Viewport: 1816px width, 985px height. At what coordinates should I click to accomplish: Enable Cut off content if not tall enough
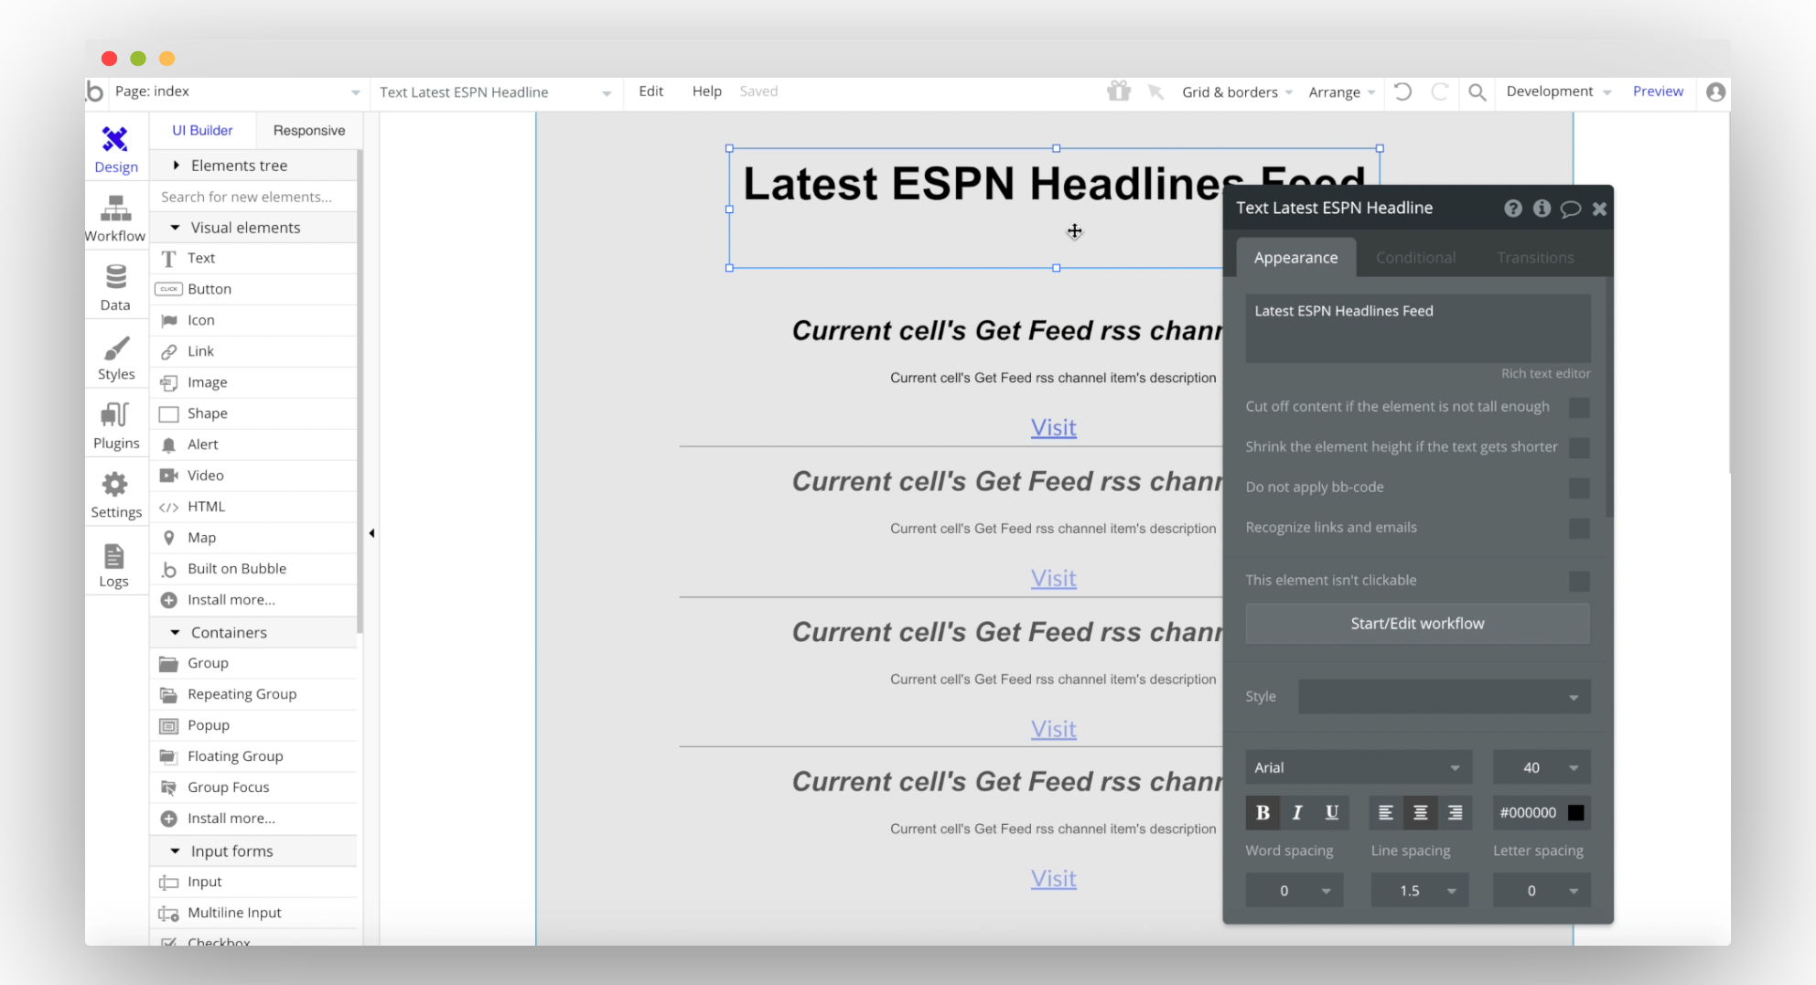[x=1579, y=408]
